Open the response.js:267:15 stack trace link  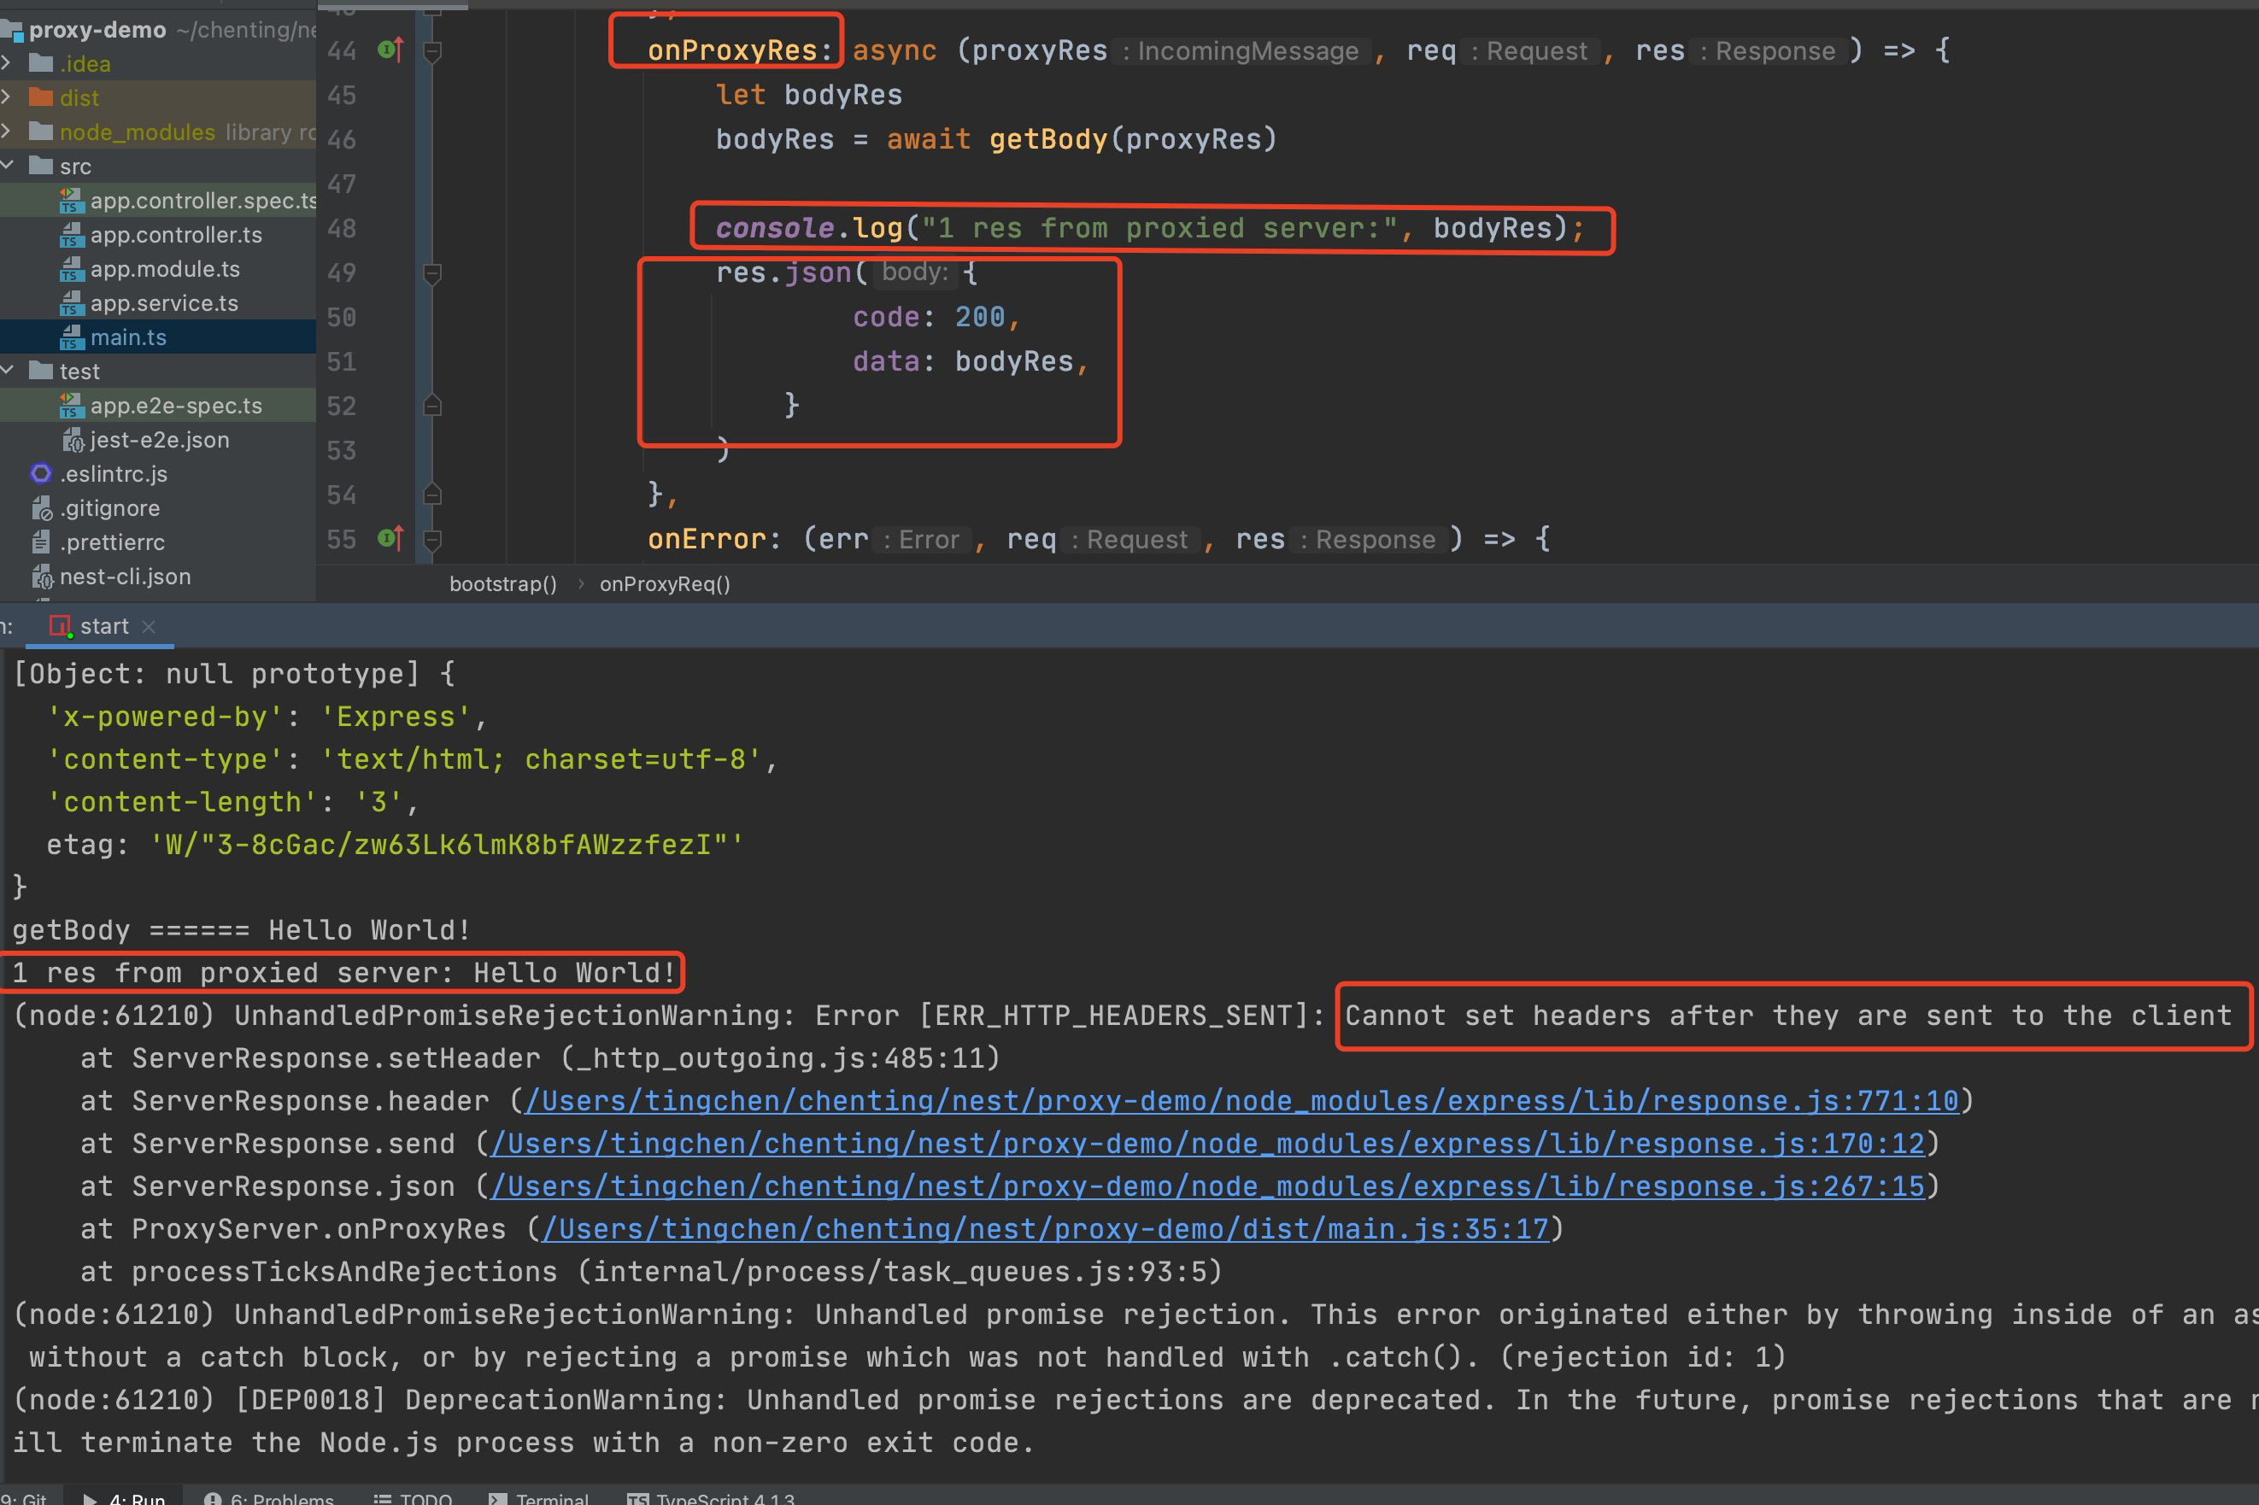pyautogui.click(x=1208, y=1186)
